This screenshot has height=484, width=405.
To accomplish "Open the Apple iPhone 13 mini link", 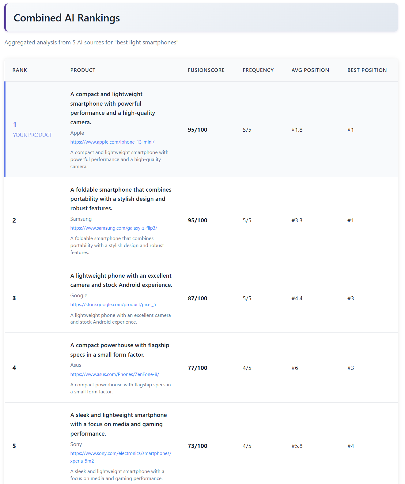I will tap(112, 142).
